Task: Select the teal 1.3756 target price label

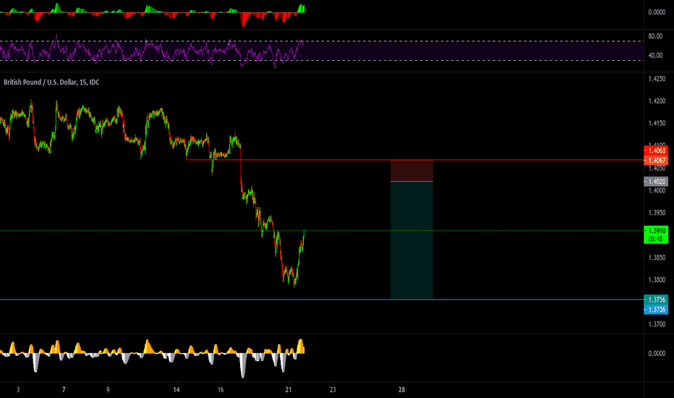Action: click(x=656, y=300)
